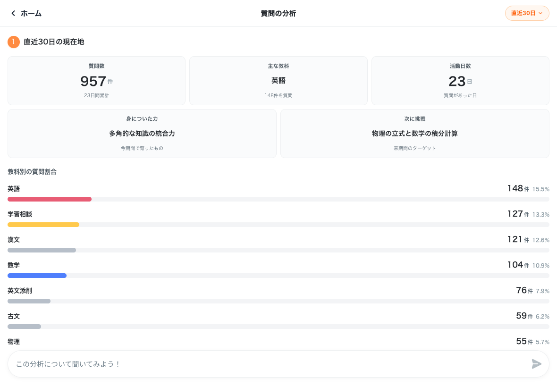Image resolution: width=557 pixels, height=387 pixels.
Task: Click the 英文添削 progress bar
Action: pos(29,301)
